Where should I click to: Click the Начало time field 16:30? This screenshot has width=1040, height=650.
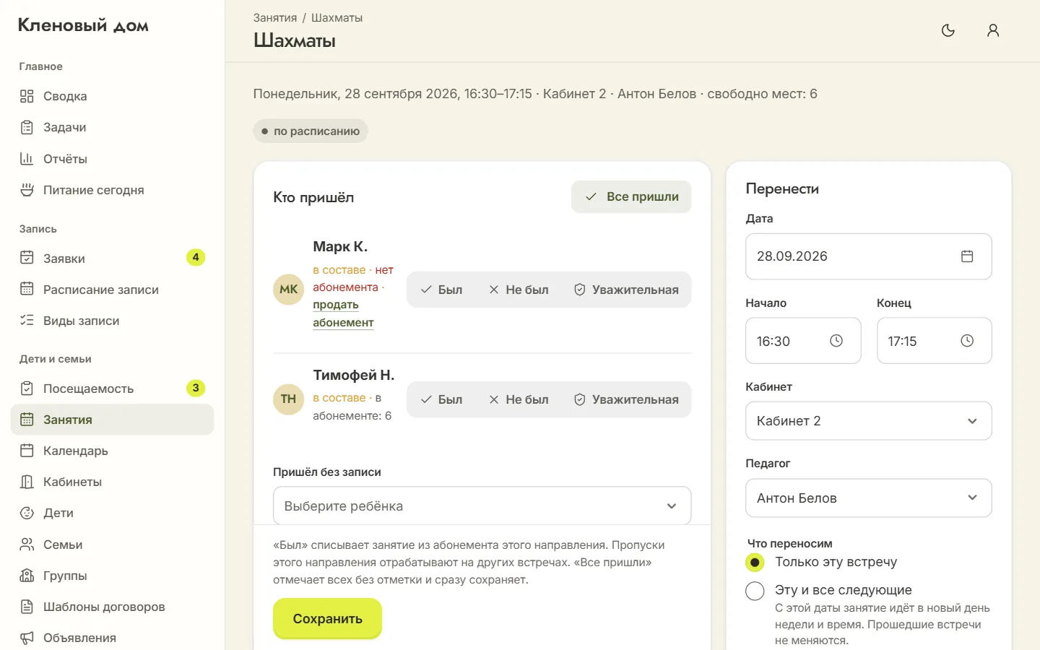pos(803,341)
